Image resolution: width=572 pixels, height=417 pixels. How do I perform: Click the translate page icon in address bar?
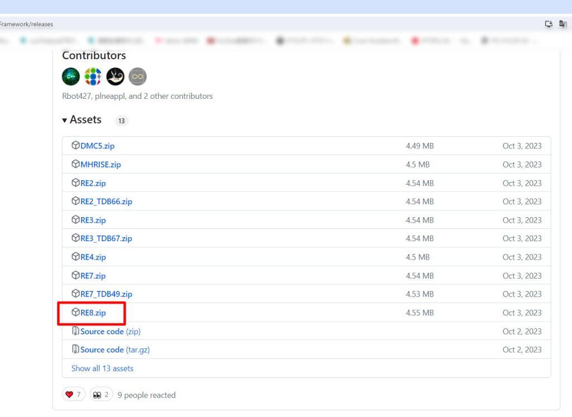(563, 24)
